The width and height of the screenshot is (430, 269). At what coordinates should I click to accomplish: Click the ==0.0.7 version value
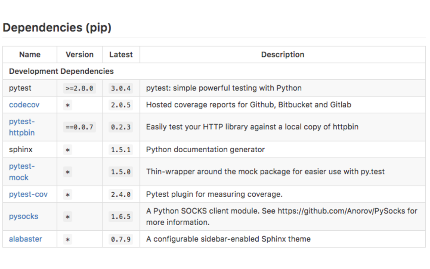tap(80, 127)
